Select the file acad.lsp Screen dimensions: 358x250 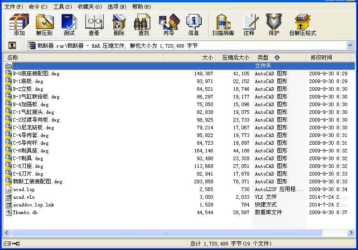pyautogui.click(x=24, y=189)
